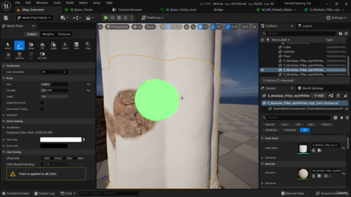Open the Output Log

click(x=44, y=193)
